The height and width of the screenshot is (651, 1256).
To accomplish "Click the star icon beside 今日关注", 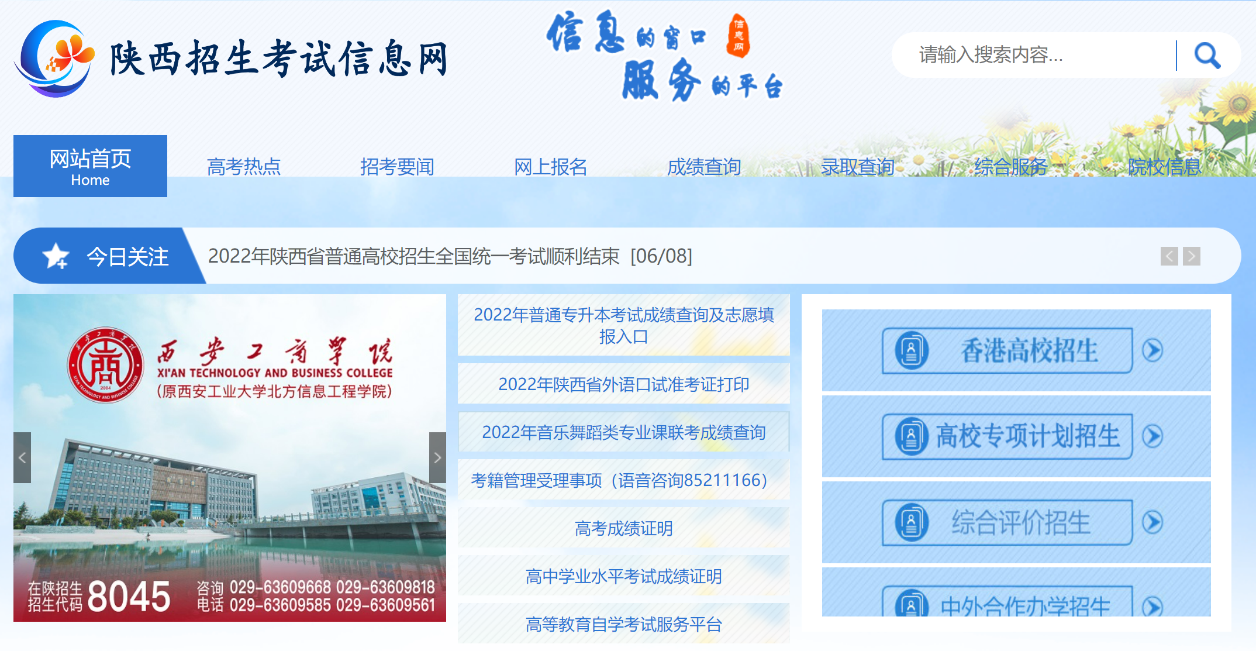I will [56, 256].
